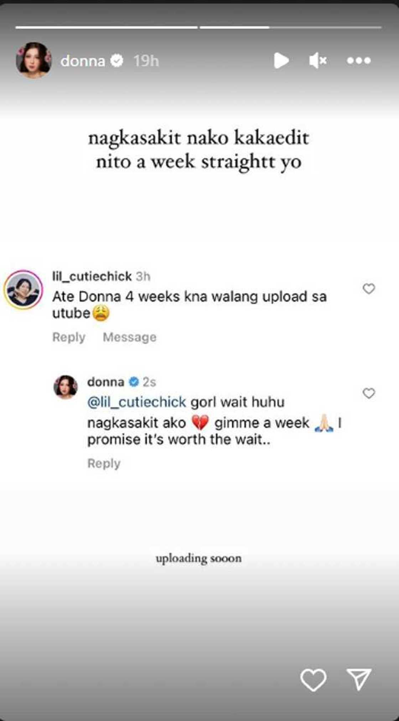The image size is (399, 721).
Task: Like the story with heart icon
Action: [x=313, y=679]
